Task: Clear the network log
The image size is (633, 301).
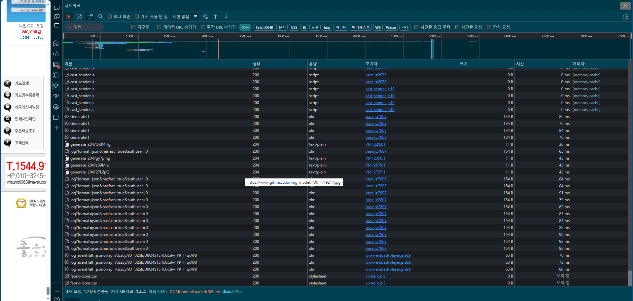Action: point(79,17)
